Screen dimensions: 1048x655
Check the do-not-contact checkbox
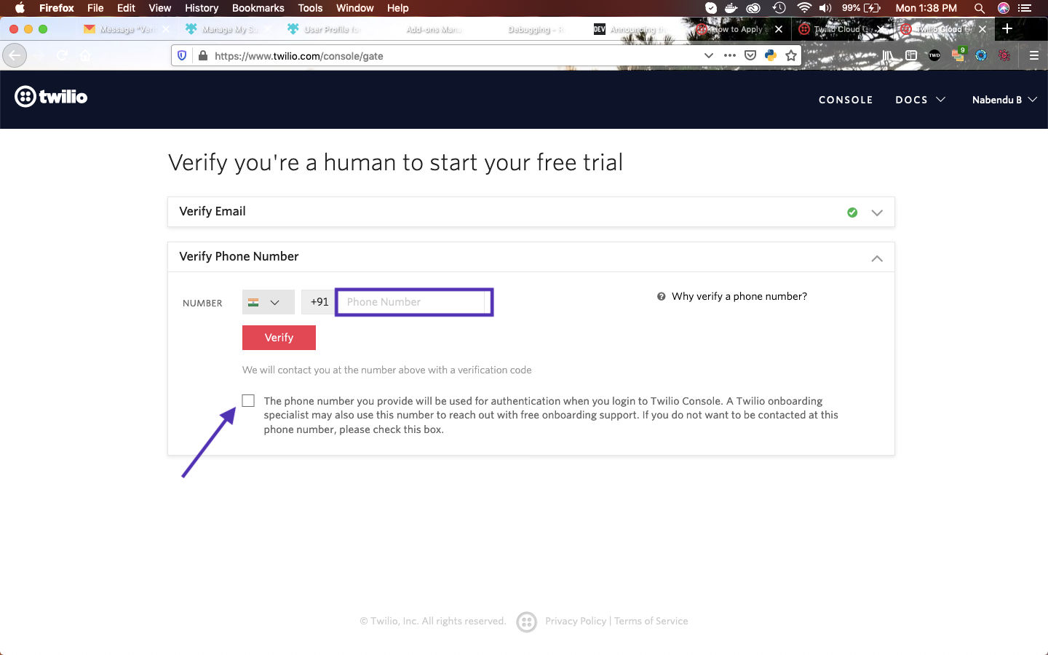(x=248, y=401)
